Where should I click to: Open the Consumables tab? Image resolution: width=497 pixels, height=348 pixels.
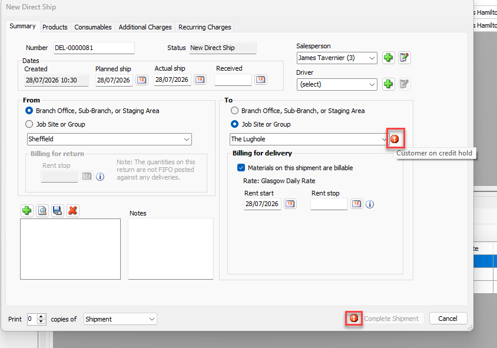coord(93,27)
